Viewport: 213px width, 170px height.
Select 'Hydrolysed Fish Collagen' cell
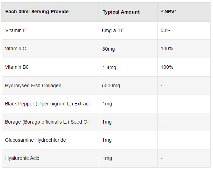33,86
